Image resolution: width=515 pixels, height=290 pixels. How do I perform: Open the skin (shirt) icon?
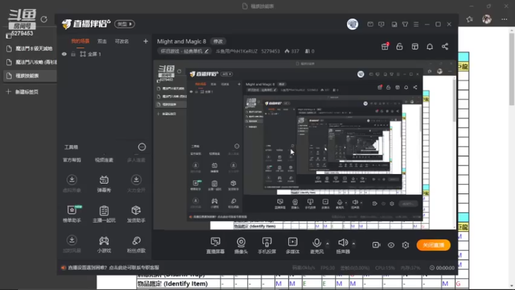click(x=405, y=24)
